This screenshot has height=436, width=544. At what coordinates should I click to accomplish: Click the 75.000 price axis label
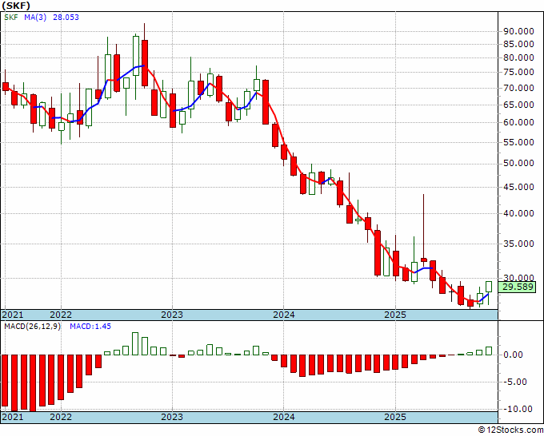[518, 72]
